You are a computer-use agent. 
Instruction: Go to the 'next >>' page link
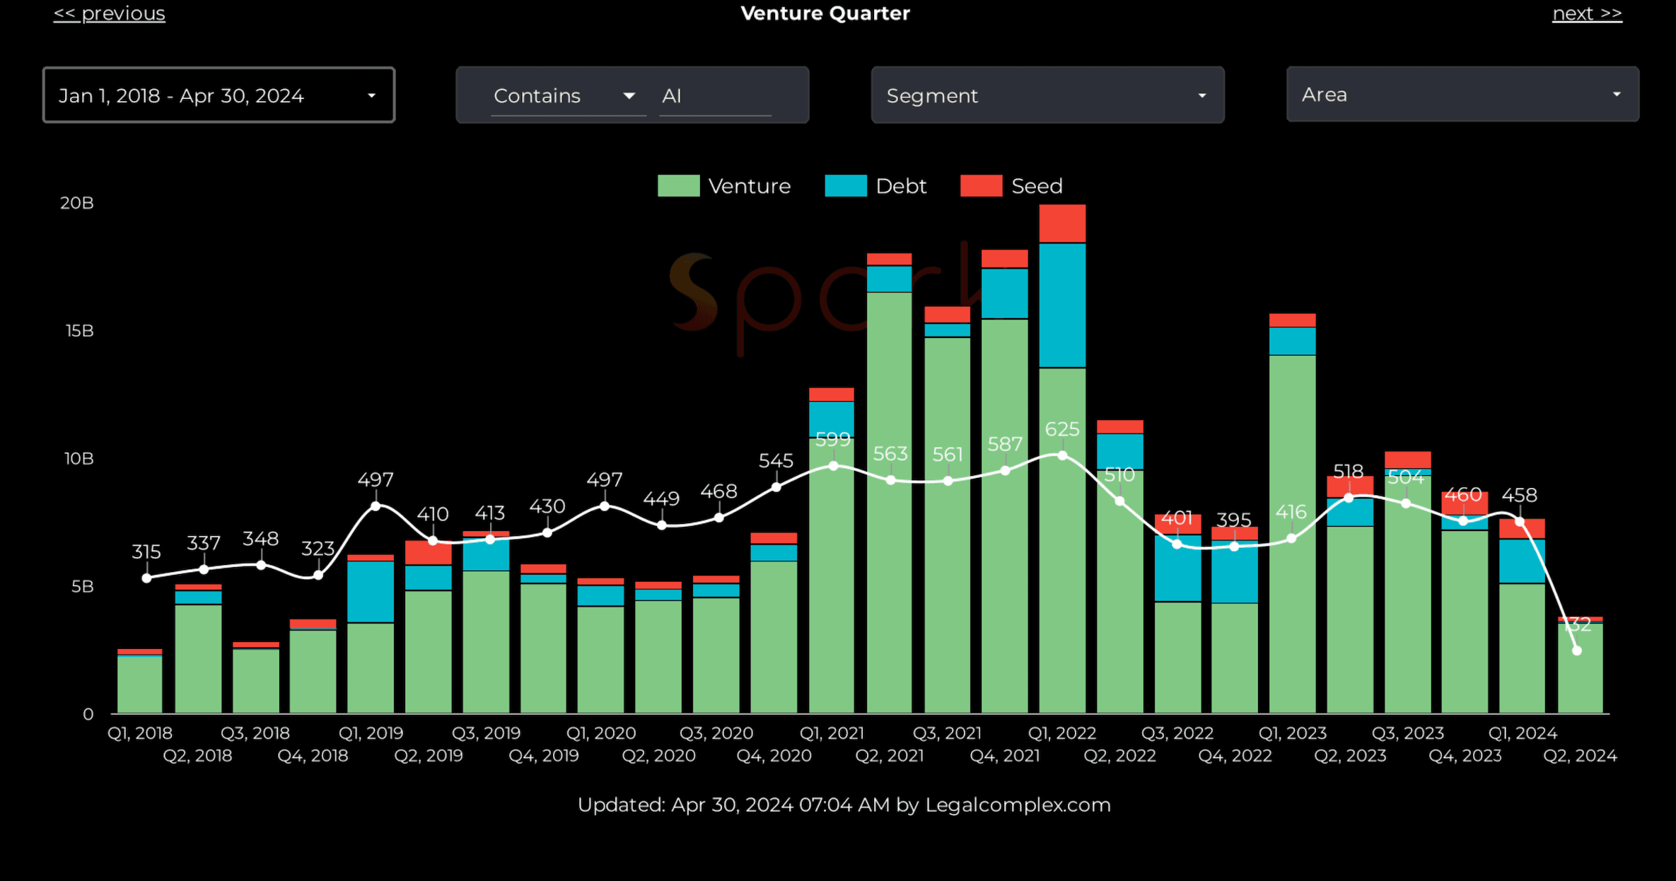click(1586, 13)
